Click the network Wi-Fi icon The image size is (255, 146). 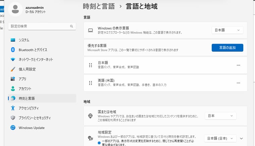pos(13,59)
